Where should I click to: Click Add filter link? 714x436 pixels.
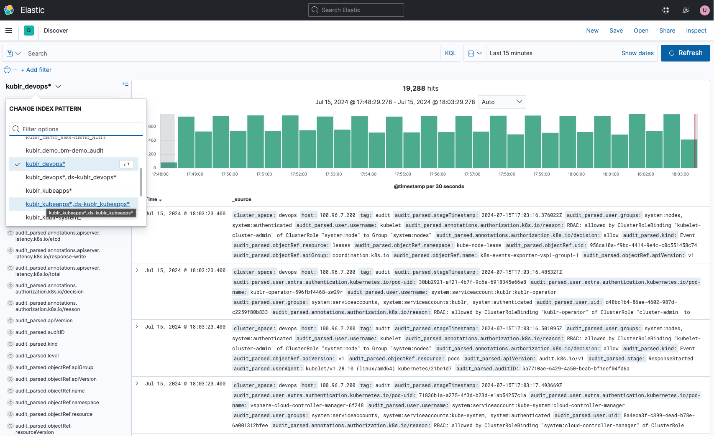coord(36,70)
